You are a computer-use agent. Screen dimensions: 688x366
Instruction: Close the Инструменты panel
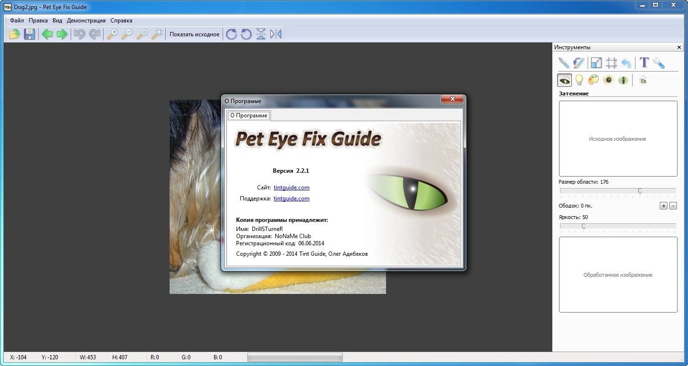coord(679,47)
